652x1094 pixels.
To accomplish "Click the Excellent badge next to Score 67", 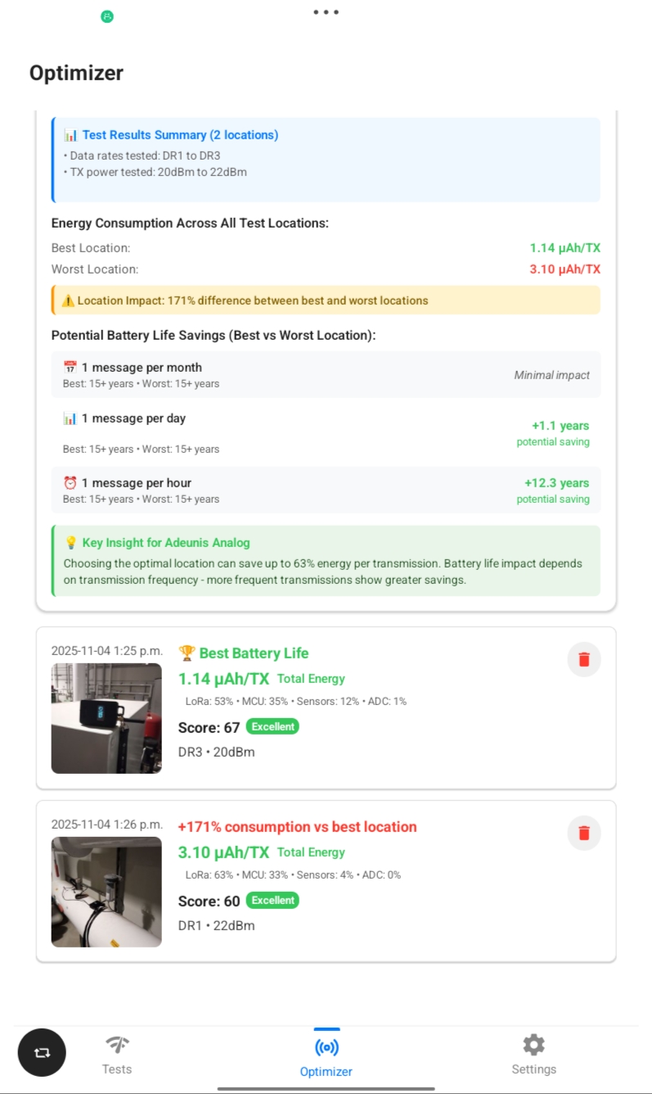I will [272, 726].
